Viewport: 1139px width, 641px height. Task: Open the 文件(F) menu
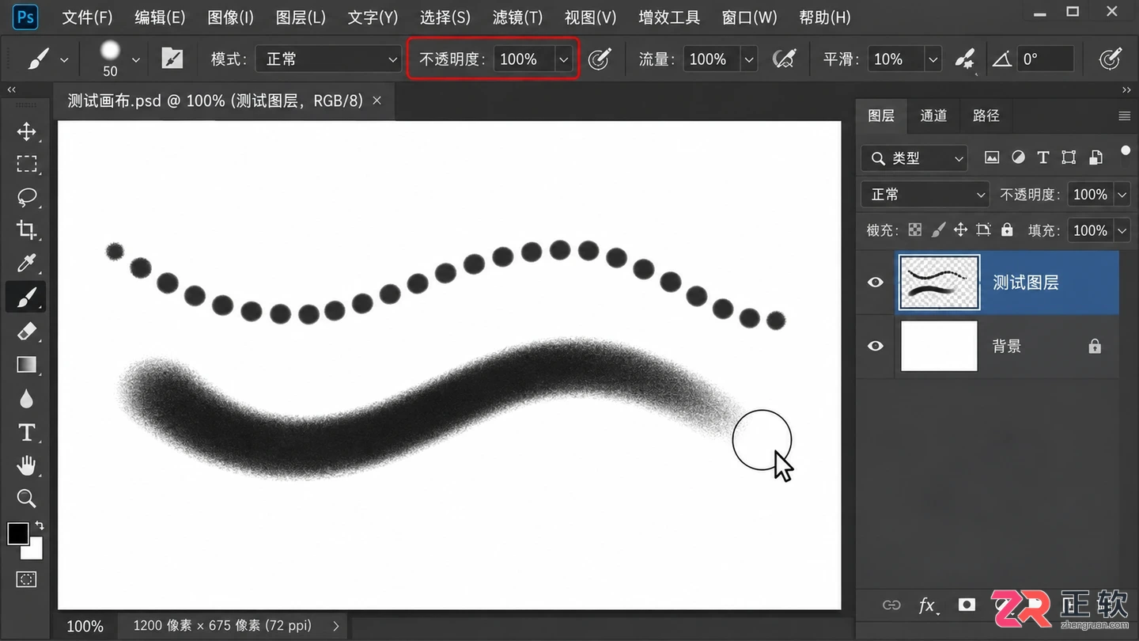(87, 17)
